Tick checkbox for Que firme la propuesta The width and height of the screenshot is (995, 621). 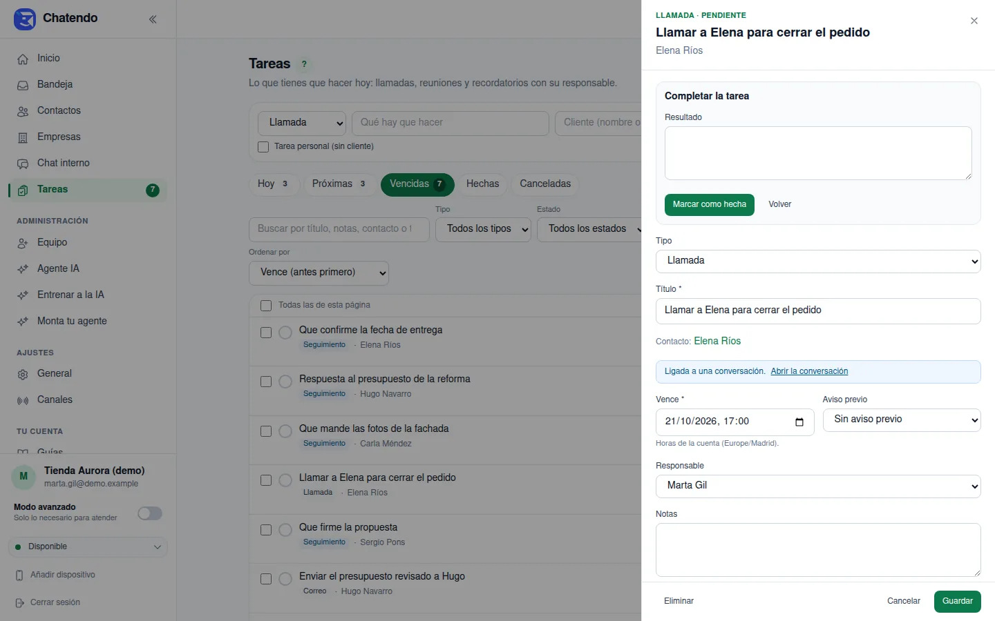pyautogui.click(x=266, y=530)
